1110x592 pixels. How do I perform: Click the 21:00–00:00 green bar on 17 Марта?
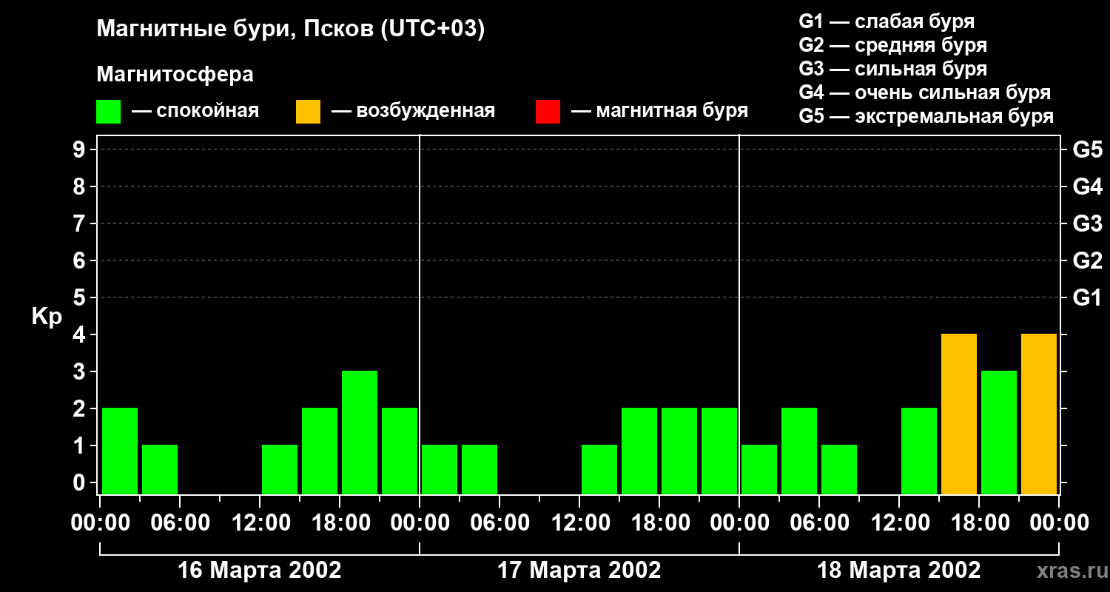(719, 451)
